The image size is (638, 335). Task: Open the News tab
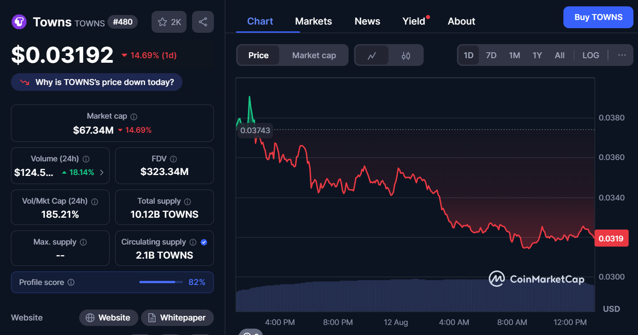367,21
